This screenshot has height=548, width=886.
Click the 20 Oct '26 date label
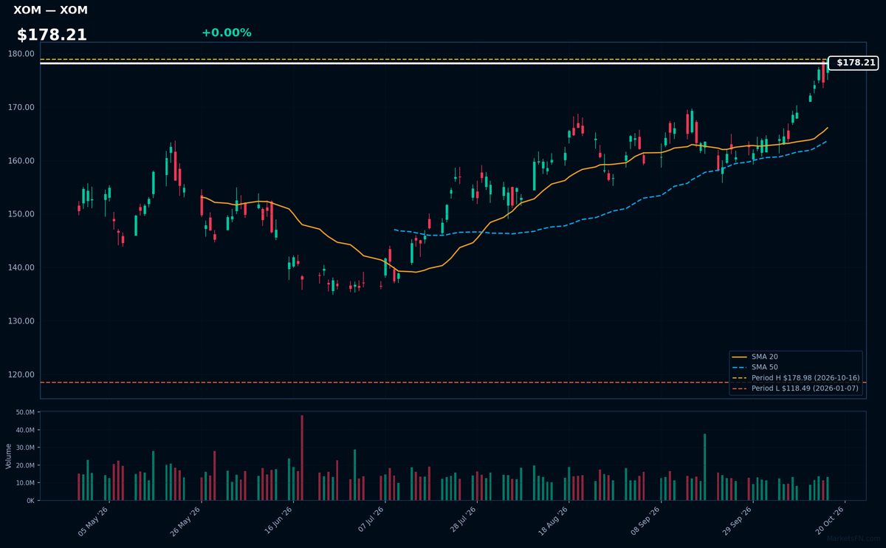point(828,521)
